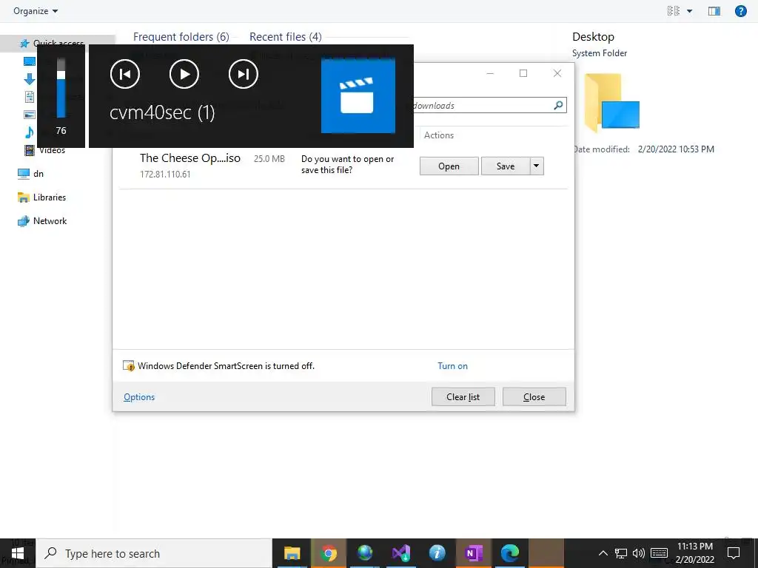This screenshot has height=568, width=758.
Task: Select dn computer in navigation pane
Action: click(x=30, y=174)
